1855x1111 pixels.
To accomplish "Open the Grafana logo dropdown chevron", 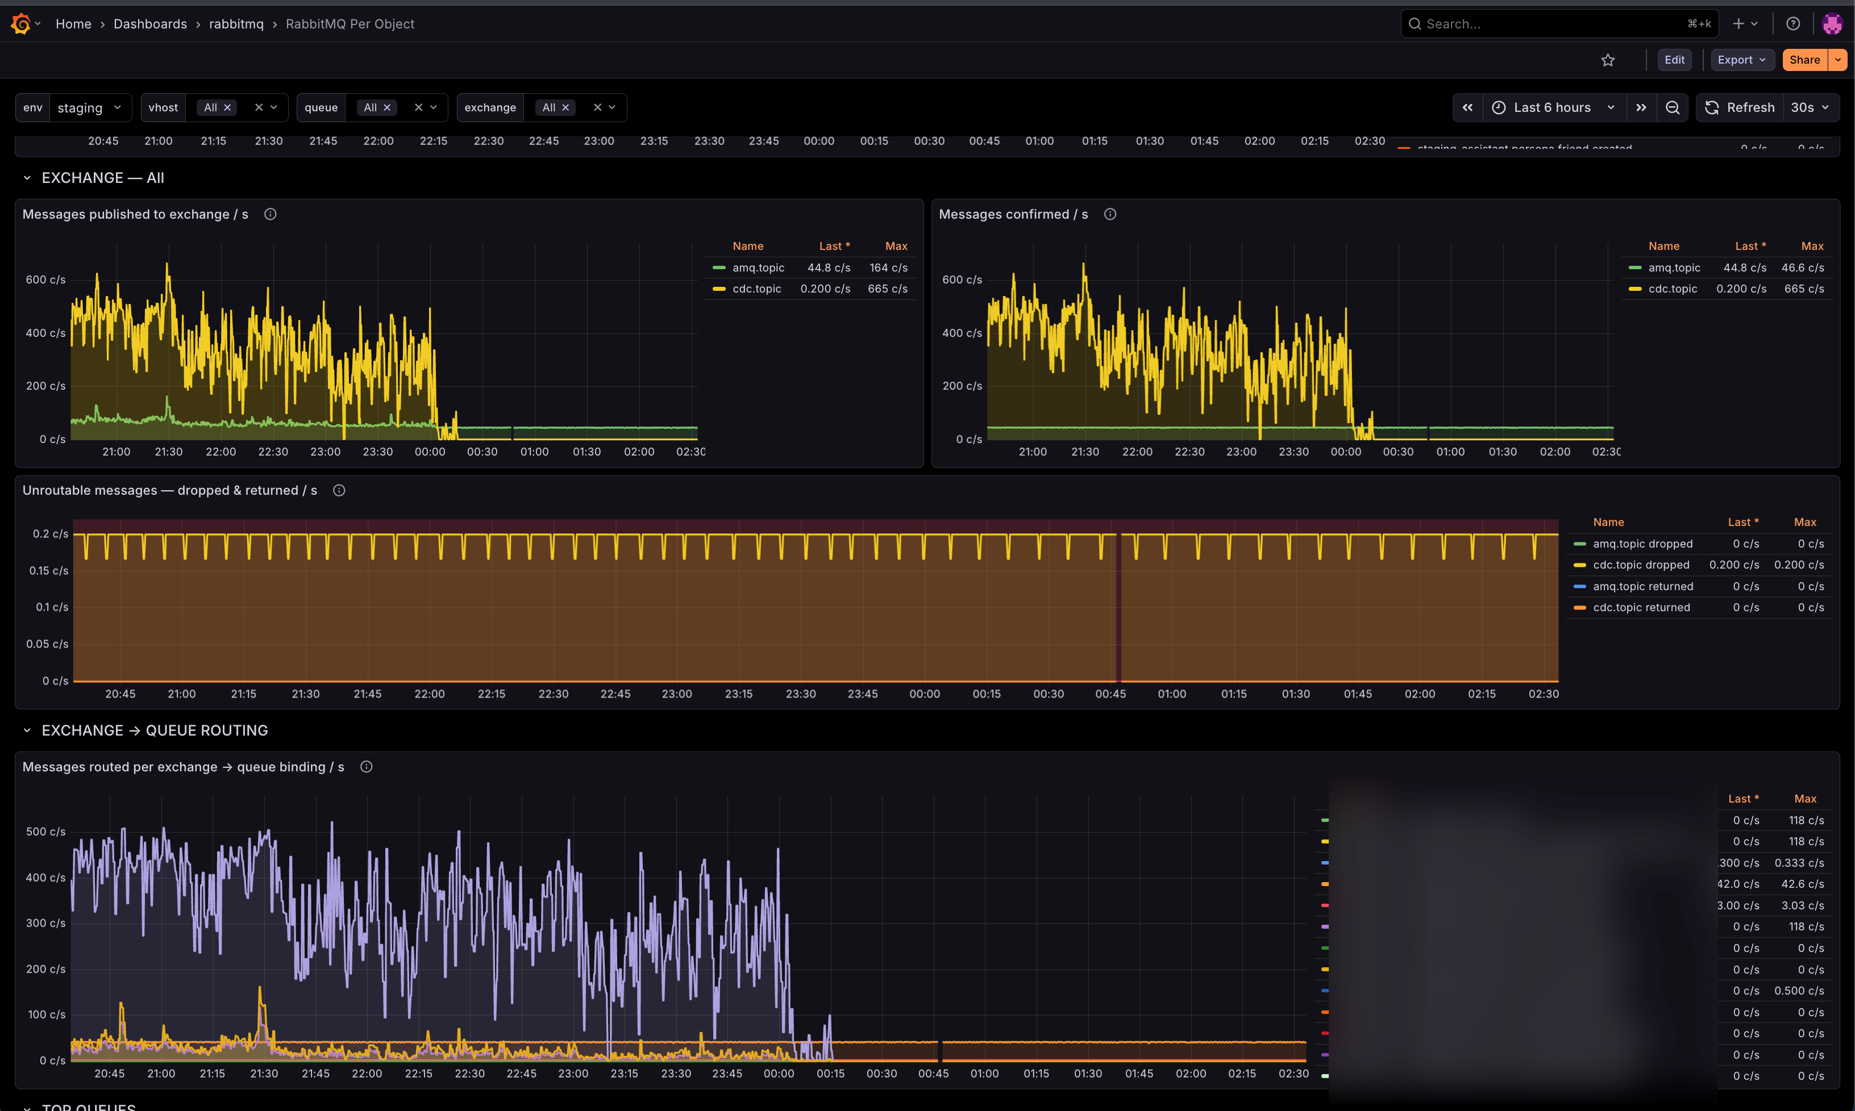I will pyautogui.click(x=38, y=24).
